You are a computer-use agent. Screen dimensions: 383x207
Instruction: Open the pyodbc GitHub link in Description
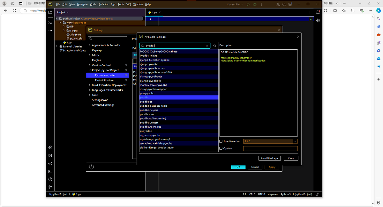[244, 61]
